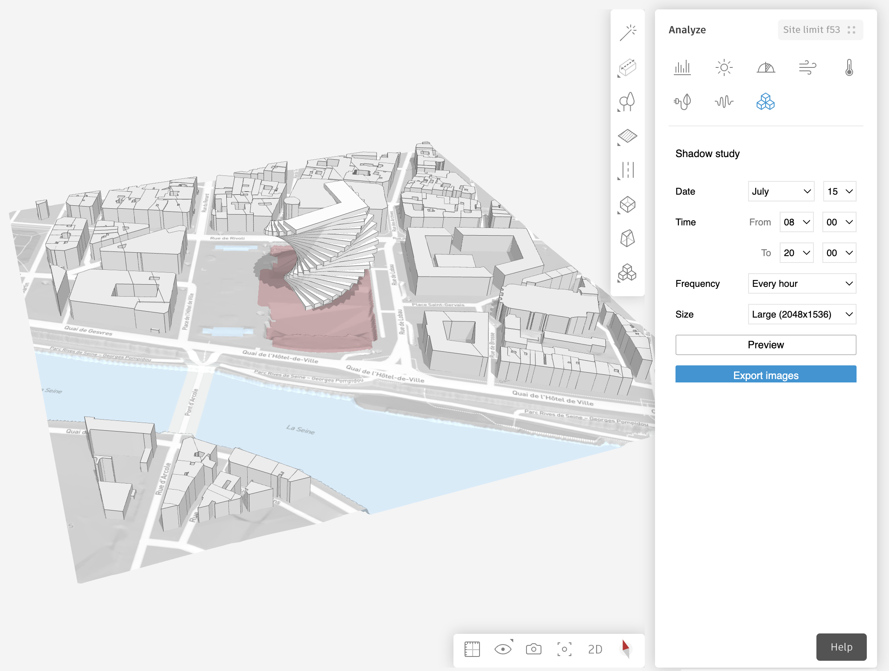Toggle scene visibility with the eye icon
Screen dimensions: 889x671
pos(503,650)
